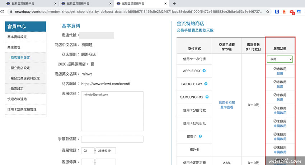Click 啟用 link for GOOGLE PAY
This screenshot has width=305, height=165.
pos(280,87)
